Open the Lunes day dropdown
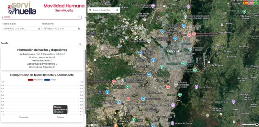This screenshot has width=259, height=127. click(x=42, y=17)
